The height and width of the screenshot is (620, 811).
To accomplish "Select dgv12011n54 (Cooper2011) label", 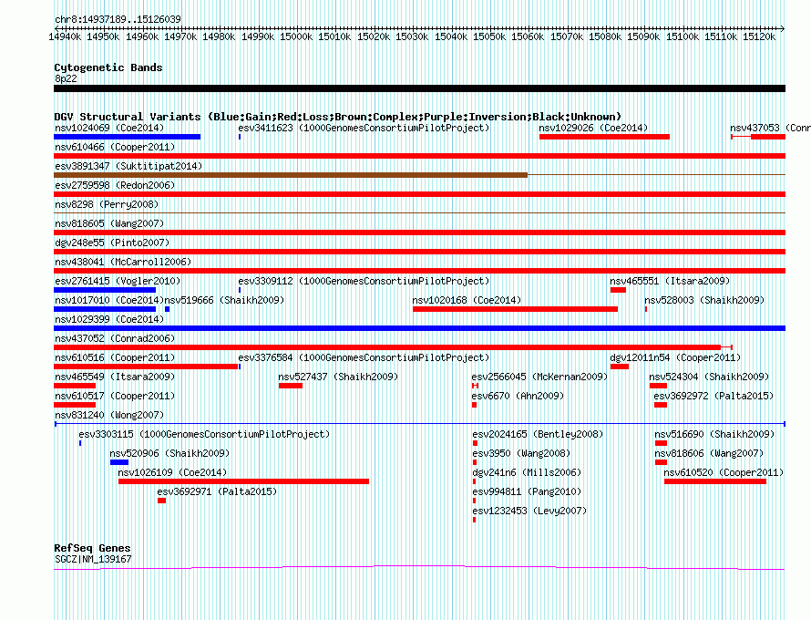I will click(x=675, y=357).
